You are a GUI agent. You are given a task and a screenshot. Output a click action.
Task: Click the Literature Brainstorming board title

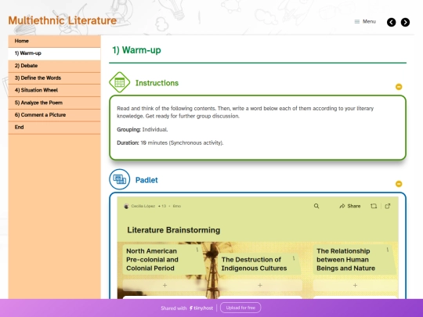[x=173, y=230]
